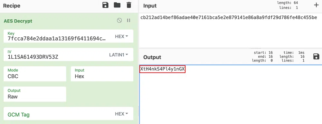The height and width of the screenshot is (124, 322).
Task: Clear the recipe with the trash icon
Action: [x=129, y=5]
